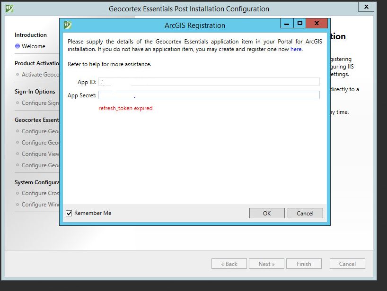Click the Geocortex Post Installation window app icon
Screen dimensions: 387x291
click(9, 9)
